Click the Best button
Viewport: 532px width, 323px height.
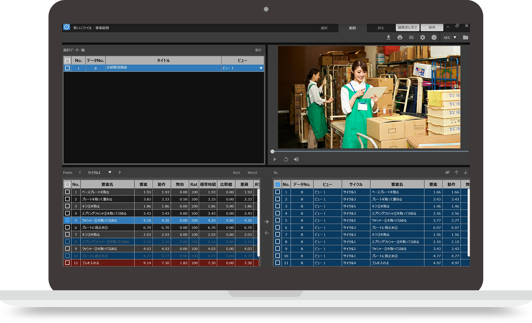click(x=237, y=173)
